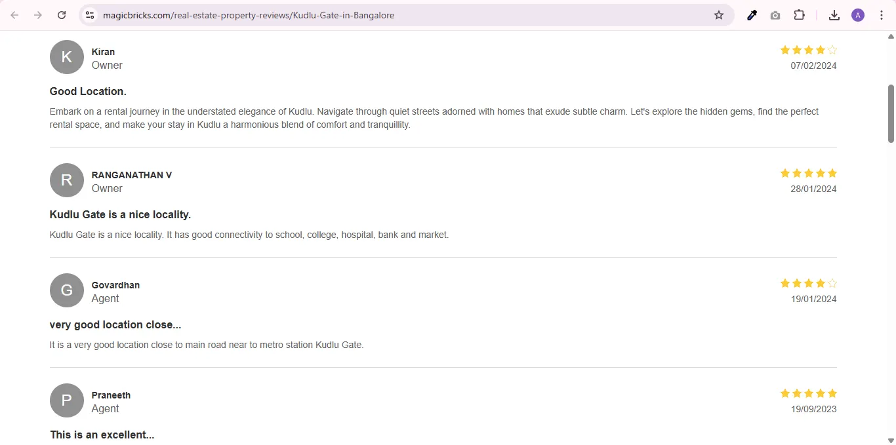Open the Downloads panel

coord(834,14)
